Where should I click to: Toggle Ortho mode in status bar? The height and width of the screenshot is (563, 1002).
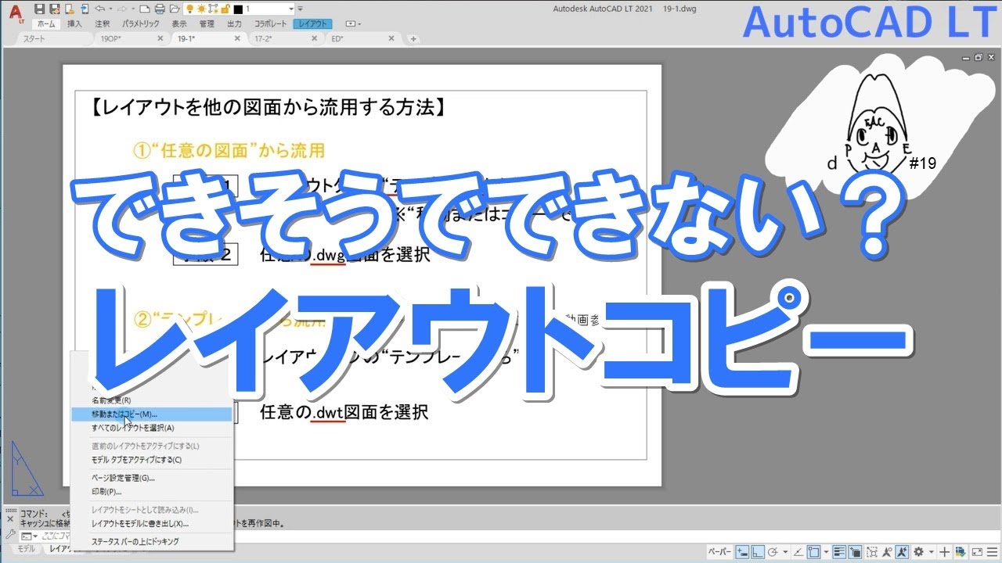[758, 551]
